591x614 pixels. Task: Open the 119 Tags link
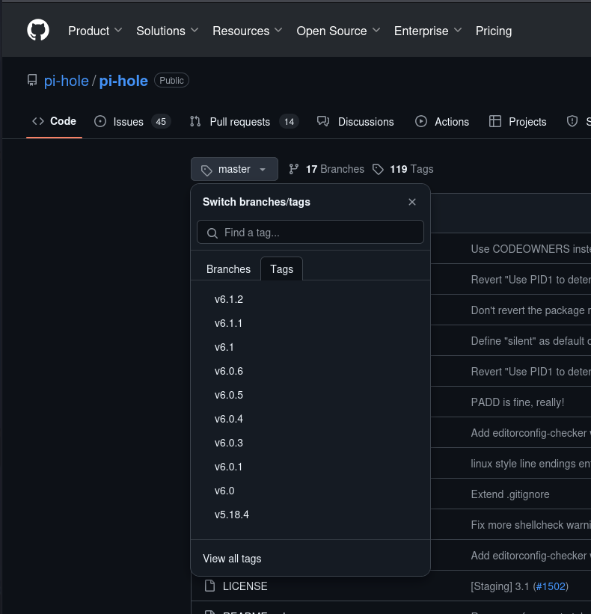(403, 169)
